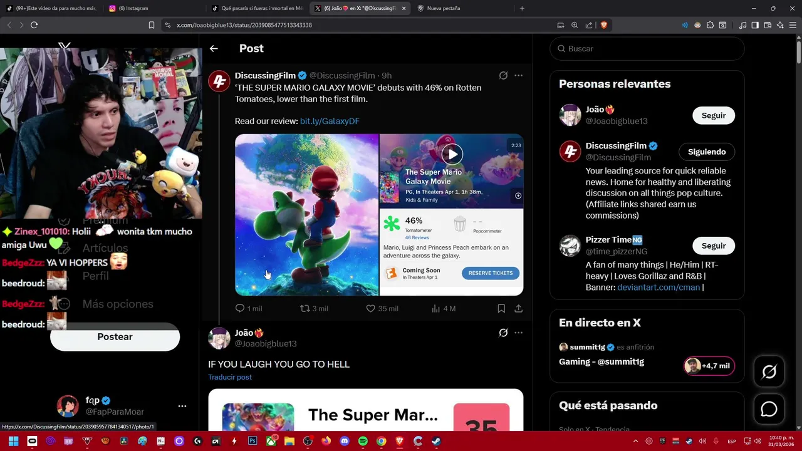Switch to the Instagram browser tab
Viewport: 802px width, 451px height.
(x=153, y=8)
